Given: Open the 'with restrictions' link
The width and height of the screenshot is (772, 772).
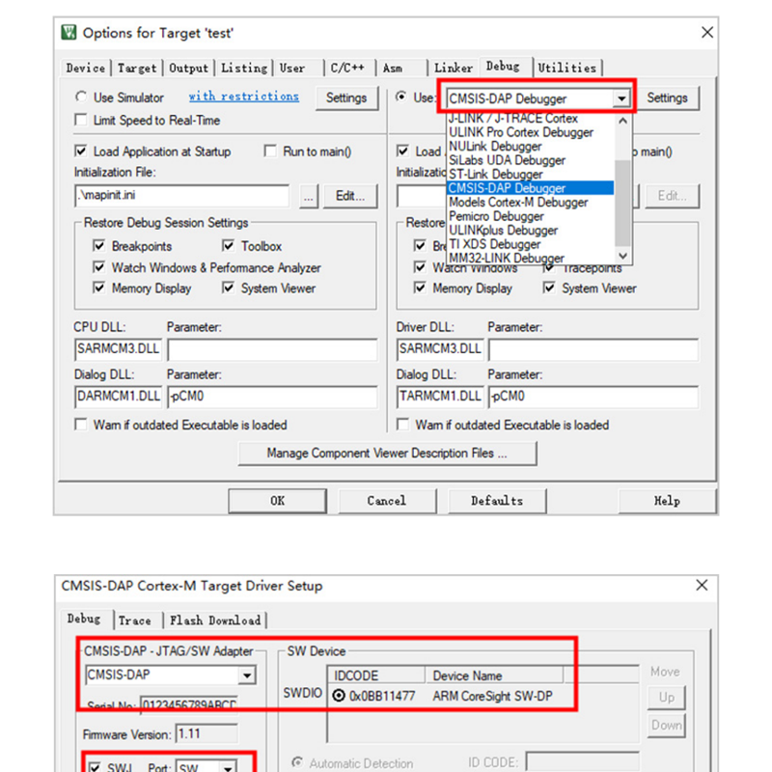Looking at the screenshot, I should pyautogui.click(x=243, y=96).
